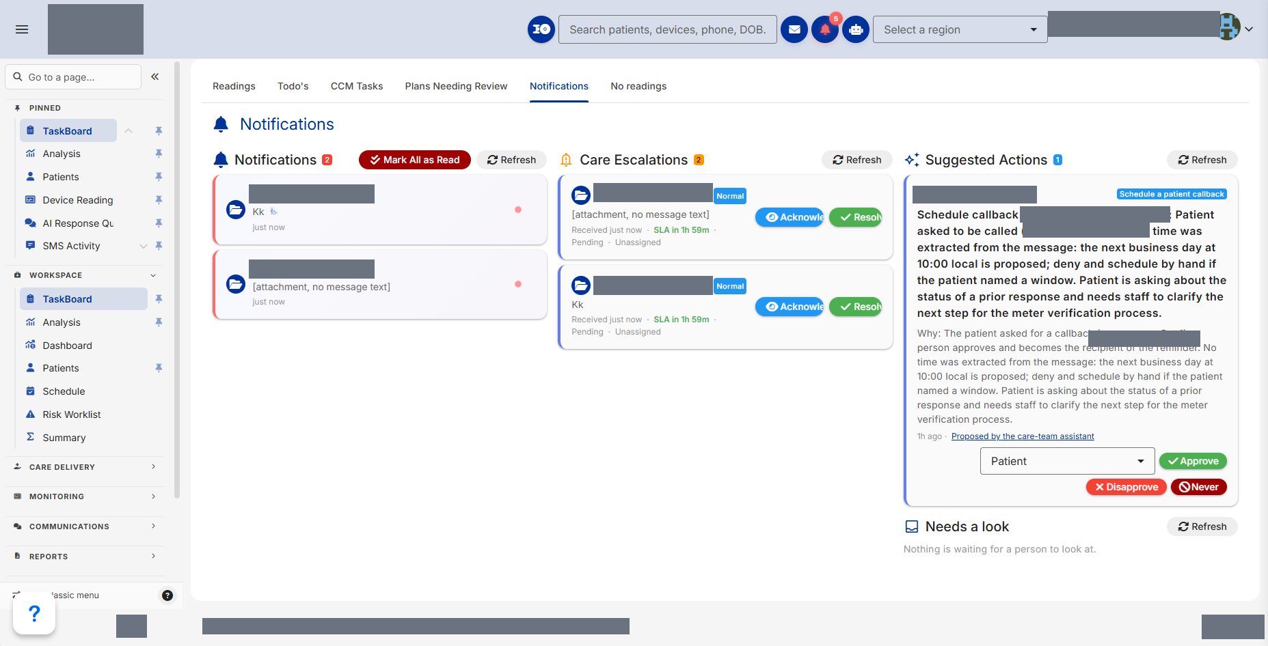This screenshot has height=646, width=1268.
Task: Click pin icon next to AI Response Qu
Action: (159, 223)
